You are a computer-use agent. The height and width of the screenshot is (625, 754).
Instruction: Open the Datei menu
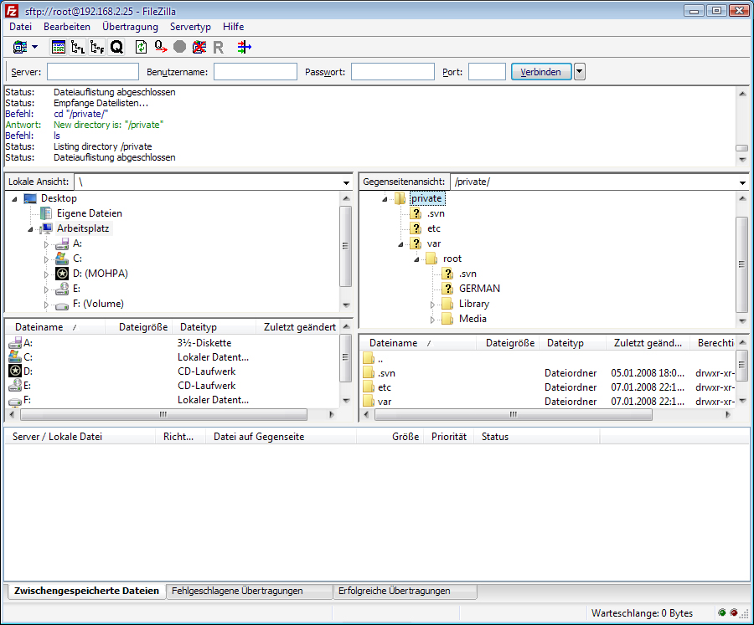21,27
